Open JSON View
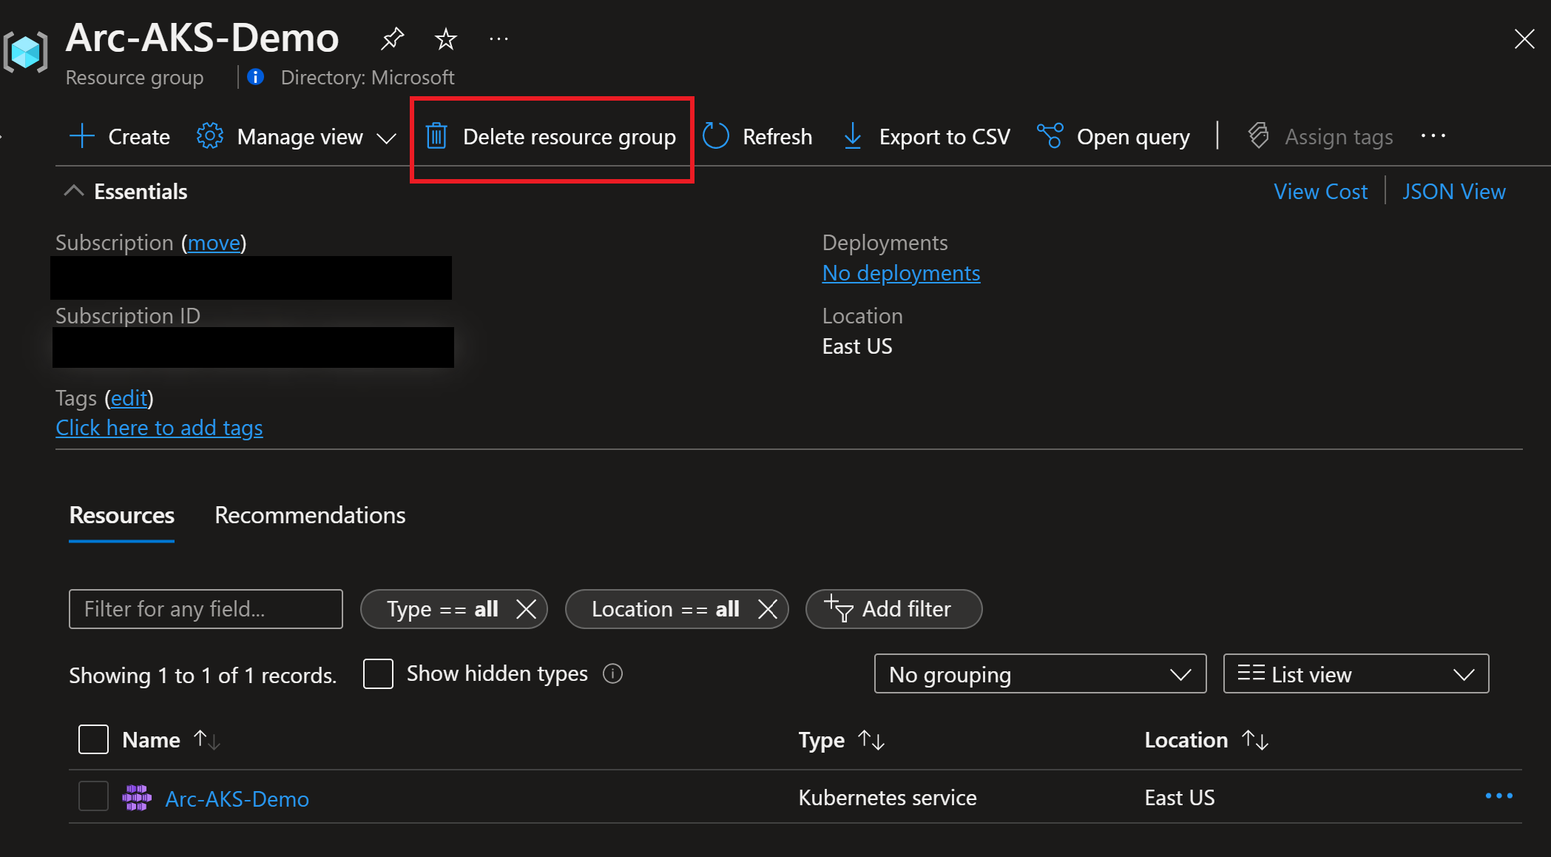 (x=1453, y=192)
